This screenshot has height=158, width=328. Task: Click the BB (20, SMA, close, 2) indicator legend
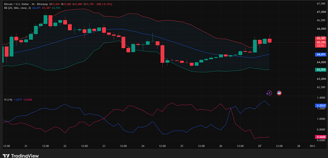click(x=18, y=8)
